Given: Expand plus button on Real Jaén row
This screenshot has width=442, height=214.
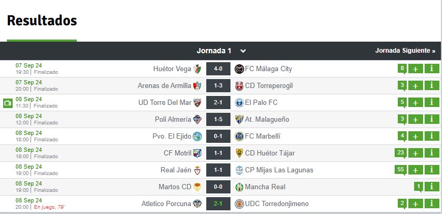Looking at the screenshot, I should 415,170.
